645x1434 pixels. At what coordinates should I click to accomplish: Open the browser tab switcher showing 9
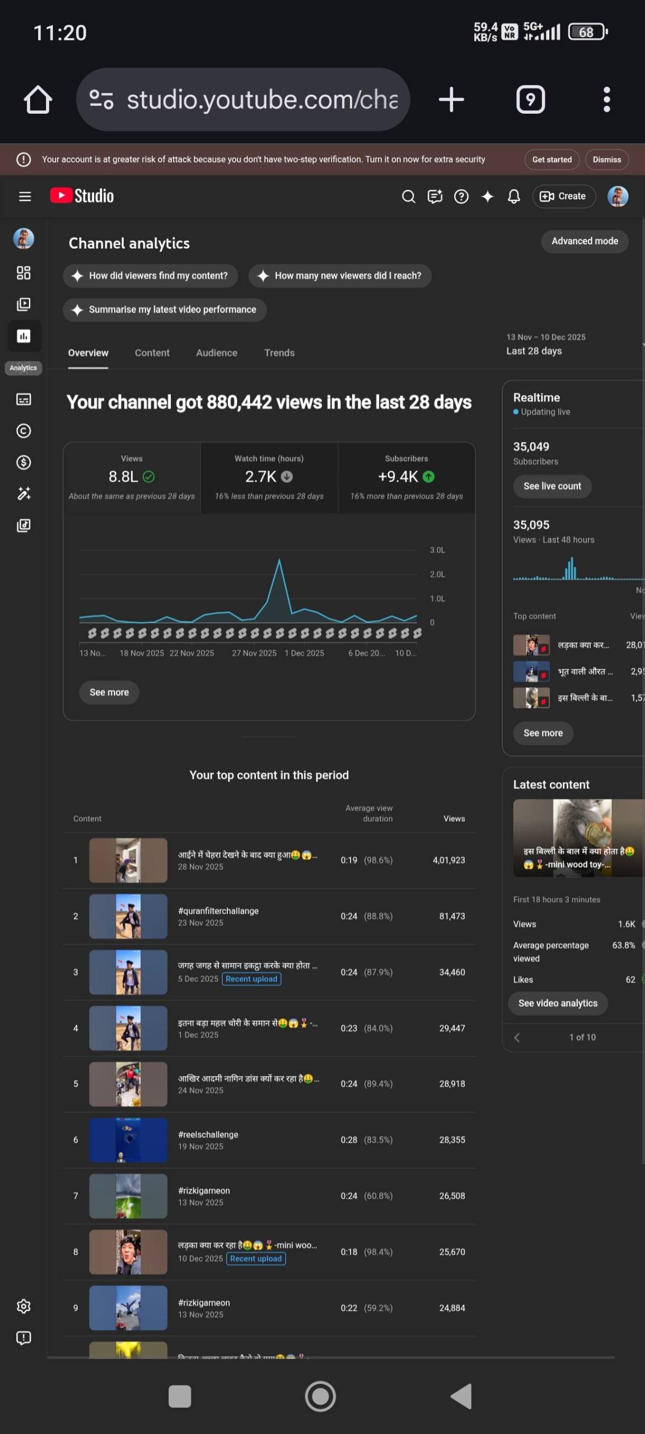pos(530,100)
